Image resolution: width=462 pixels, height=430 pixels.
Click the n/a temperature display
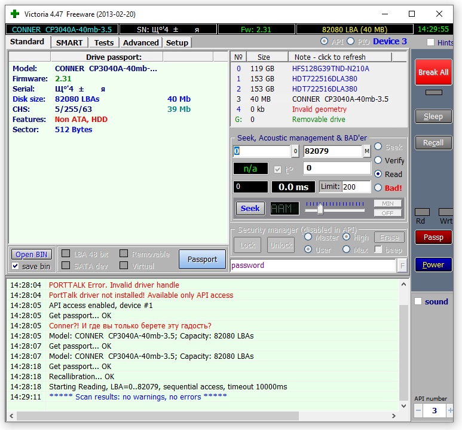[250, 169]
